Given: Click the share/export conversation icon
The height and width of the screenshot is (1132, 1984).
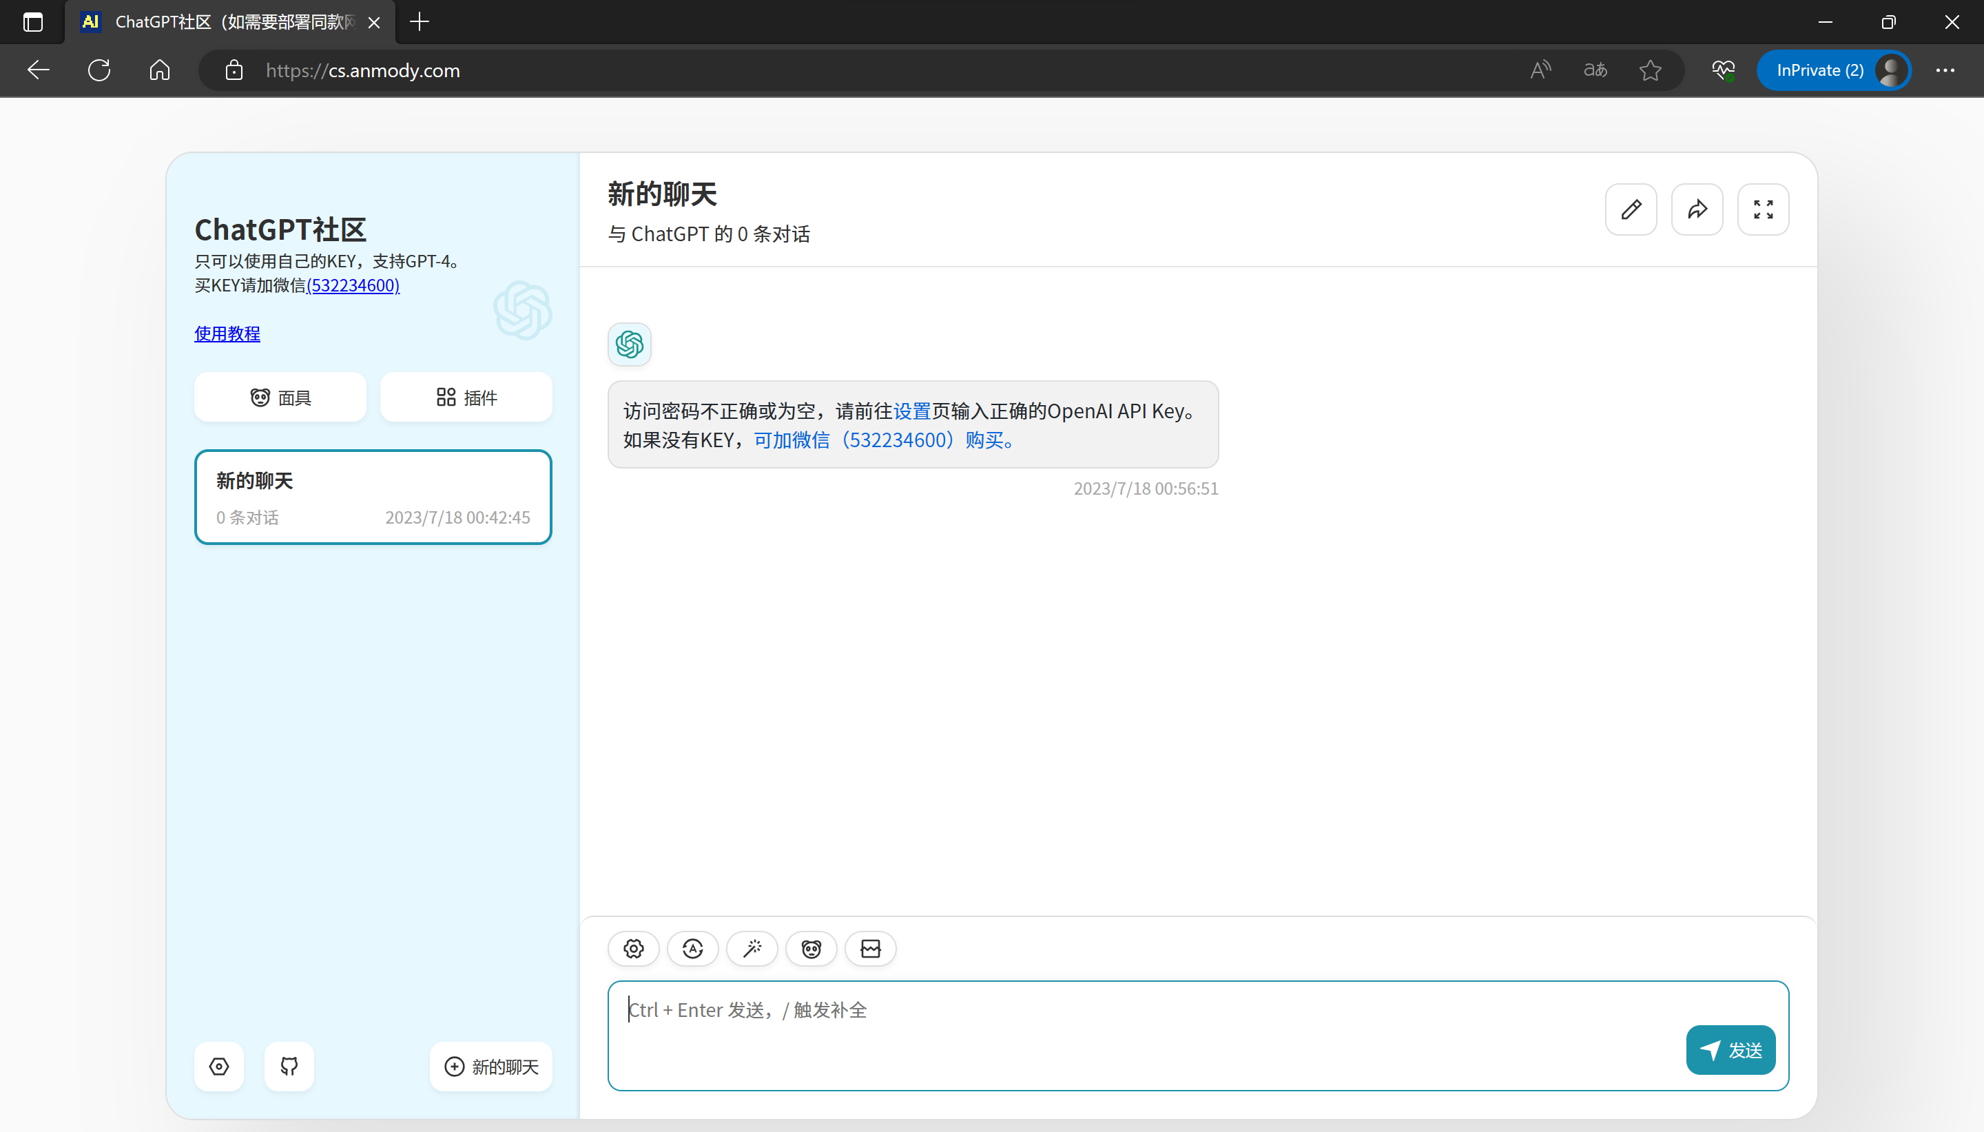Looking at the screenshot, I should point(1697,209).
